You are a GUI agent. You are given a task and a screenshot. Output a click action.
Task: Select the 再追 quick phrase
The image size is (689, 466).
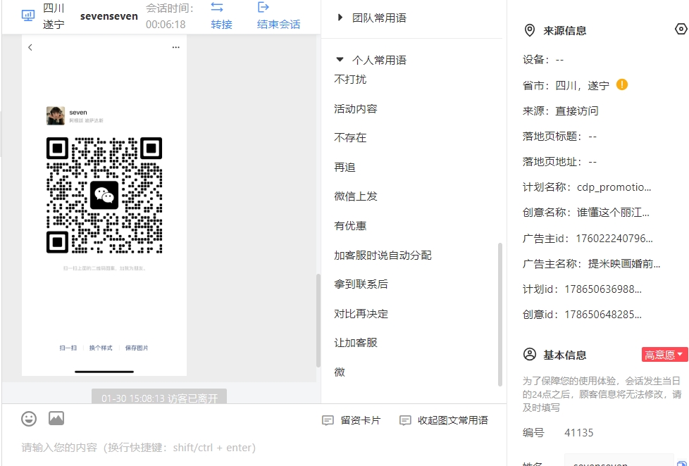pyautogui.click(x=344, y=167)
